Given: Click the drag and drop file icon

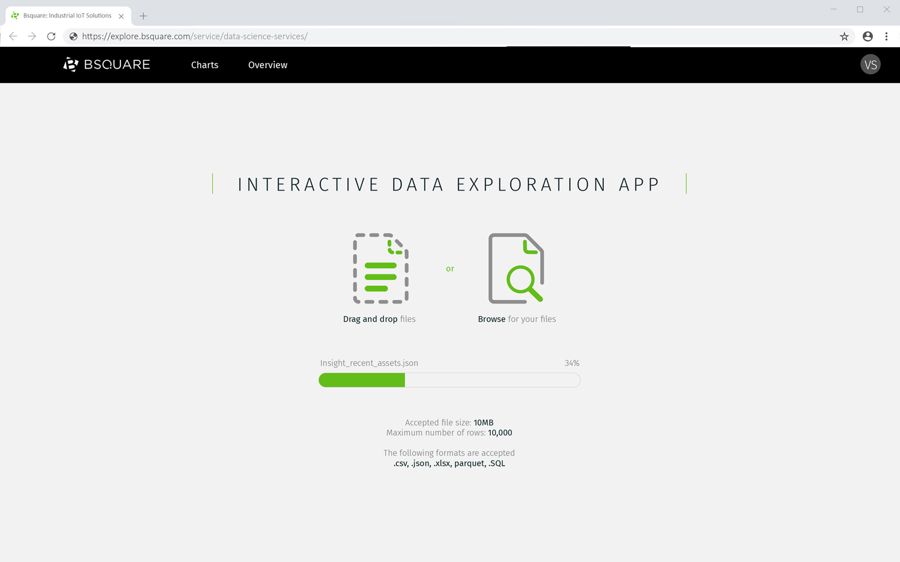Looking at the screenshot, I should tap(381, 268).
